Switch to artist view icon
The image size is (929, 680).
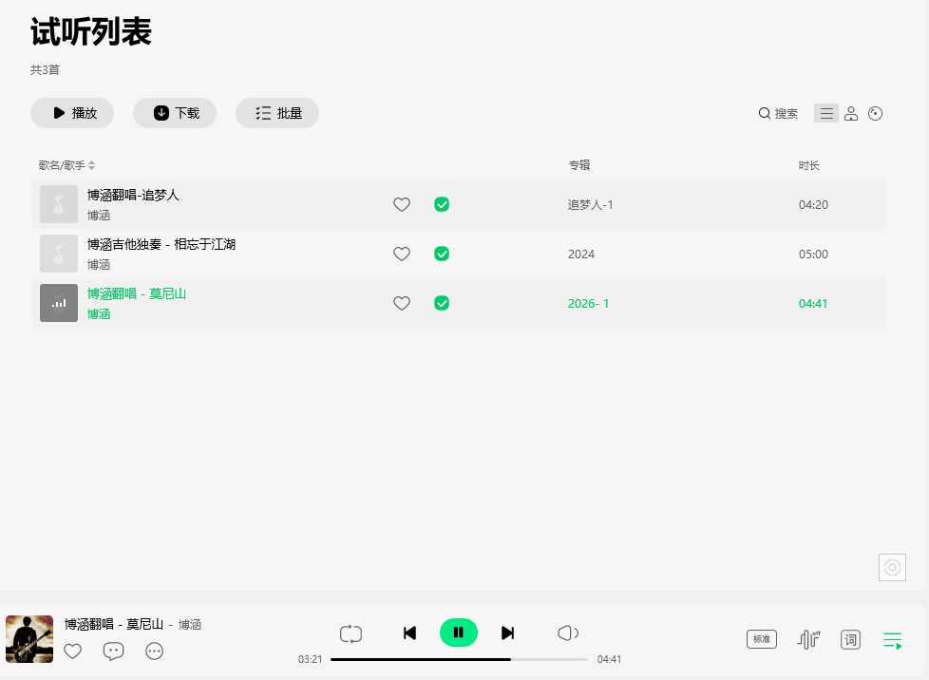point(850,113)
